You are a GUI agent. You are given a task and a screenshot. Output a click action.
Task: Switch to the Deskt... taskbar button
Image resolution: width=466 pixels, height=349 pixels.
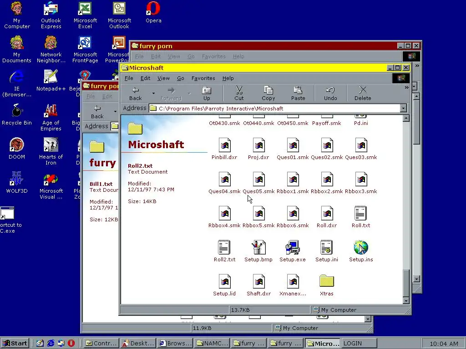[138, 344]
